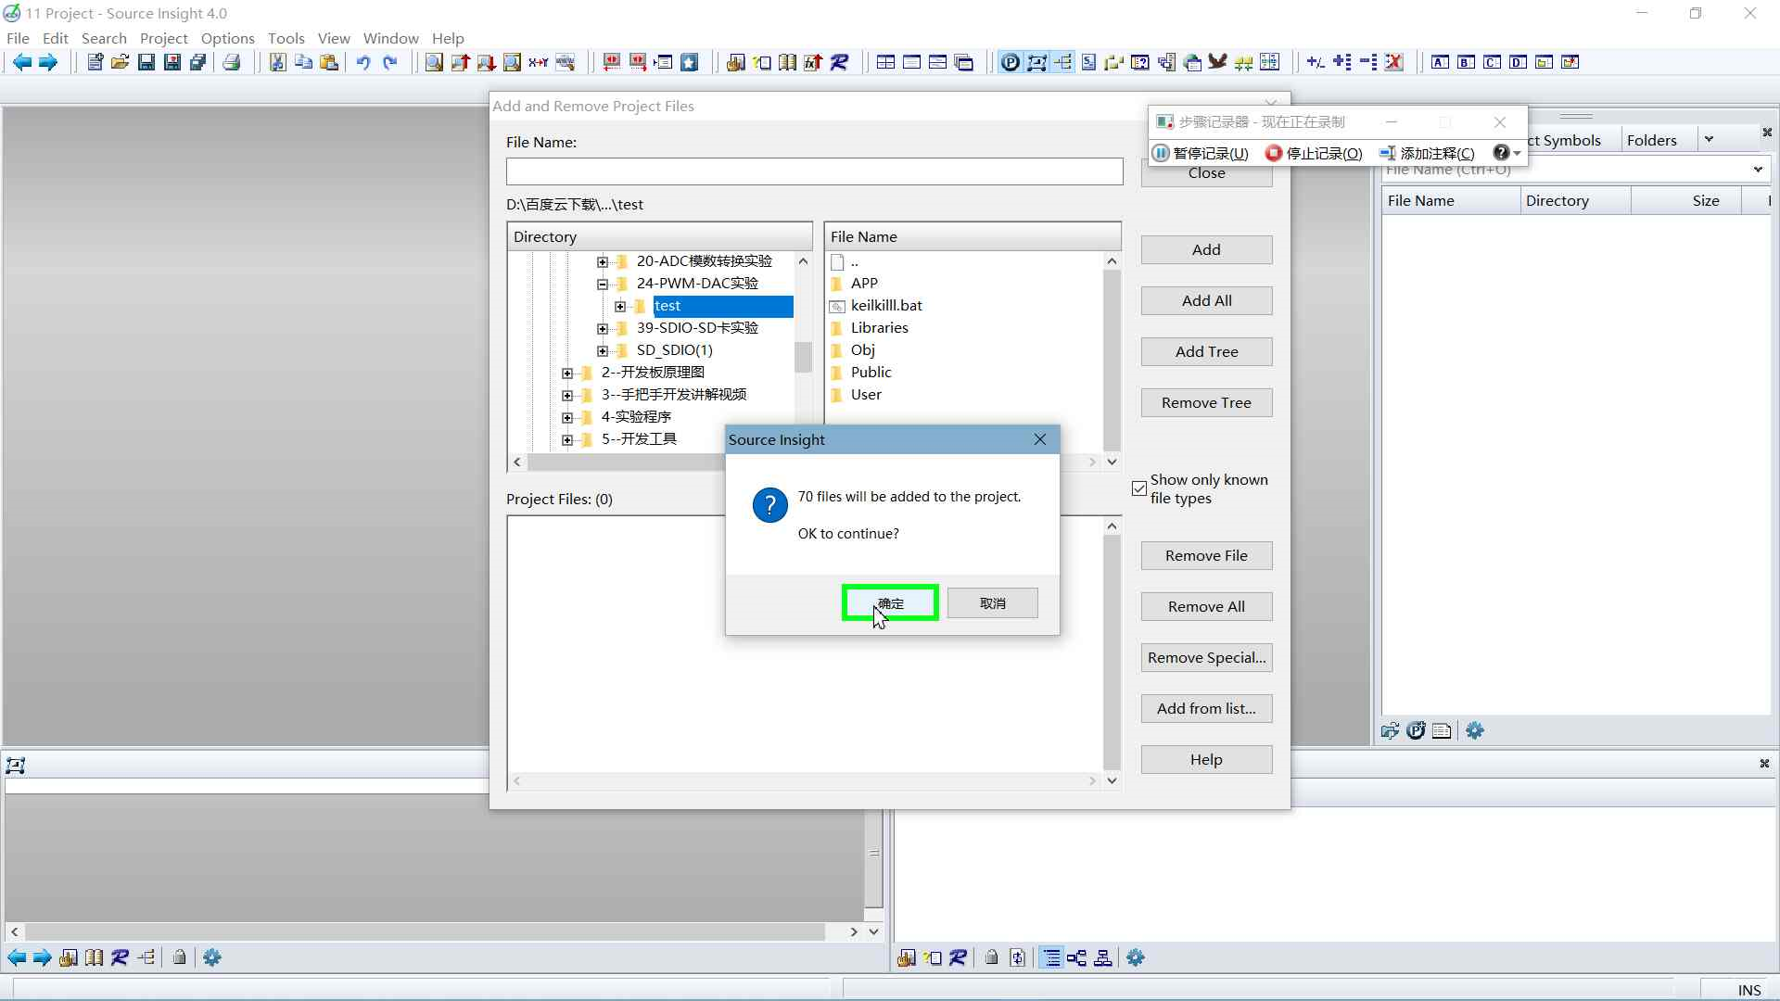This screenshot has height=1001, width=1780.
Task: Expand the 39-SDIO-SD卡实验 folder node
Action: pyautogui.click(x=603, y=328)
